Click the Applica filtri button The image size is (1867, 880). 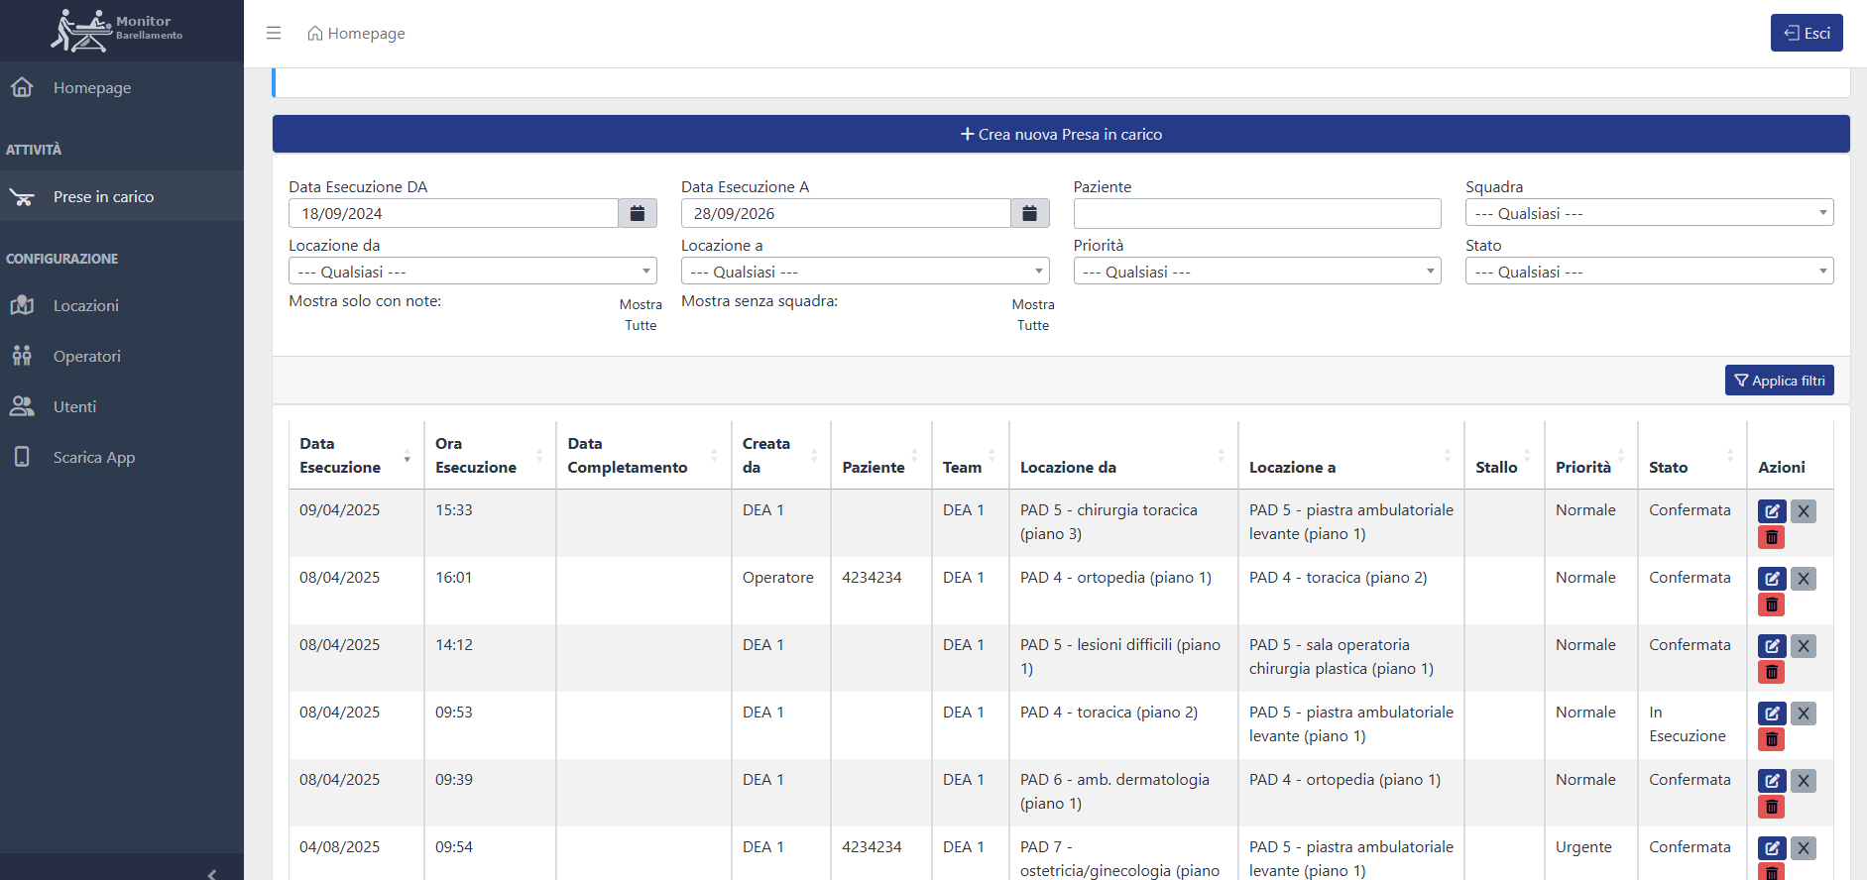click(1779, 381)
